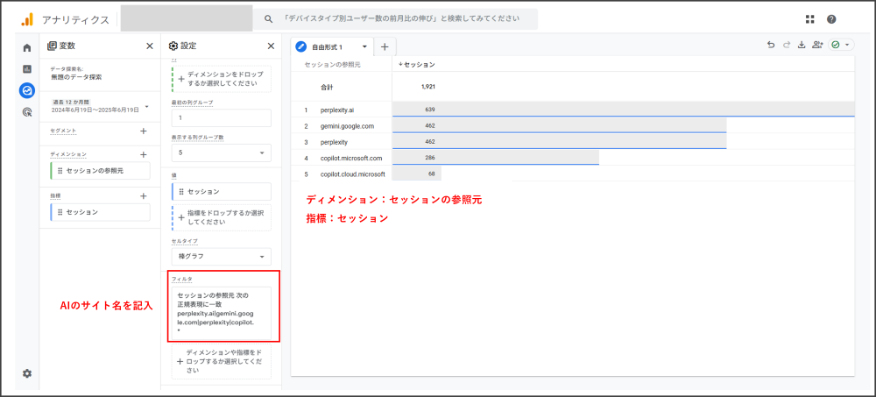Open the help menu

pos(831,19)
